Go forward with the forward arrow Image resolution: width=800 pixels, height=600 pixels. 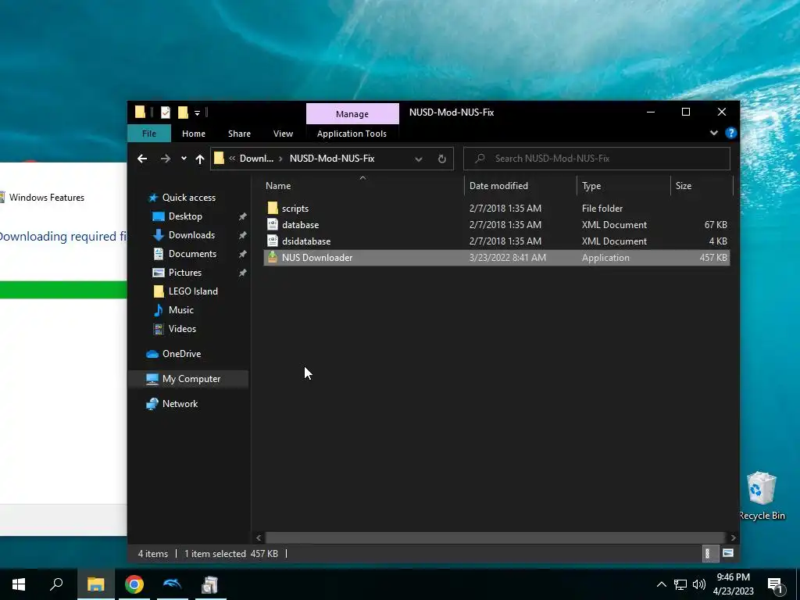click(166, 159)
